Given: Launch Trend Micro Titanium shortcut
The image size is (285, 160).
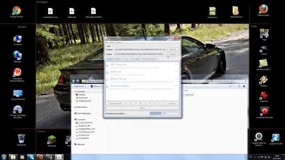Looking at the screenshot, I should 17,75.
